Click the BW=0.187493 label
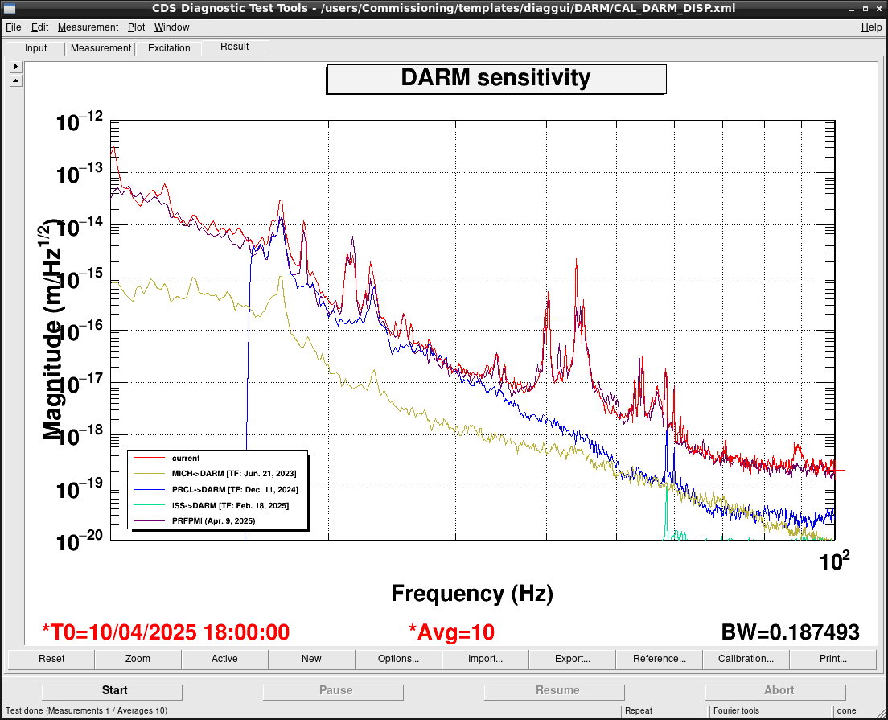The image size is (888, 720). [x=791, y=632]
